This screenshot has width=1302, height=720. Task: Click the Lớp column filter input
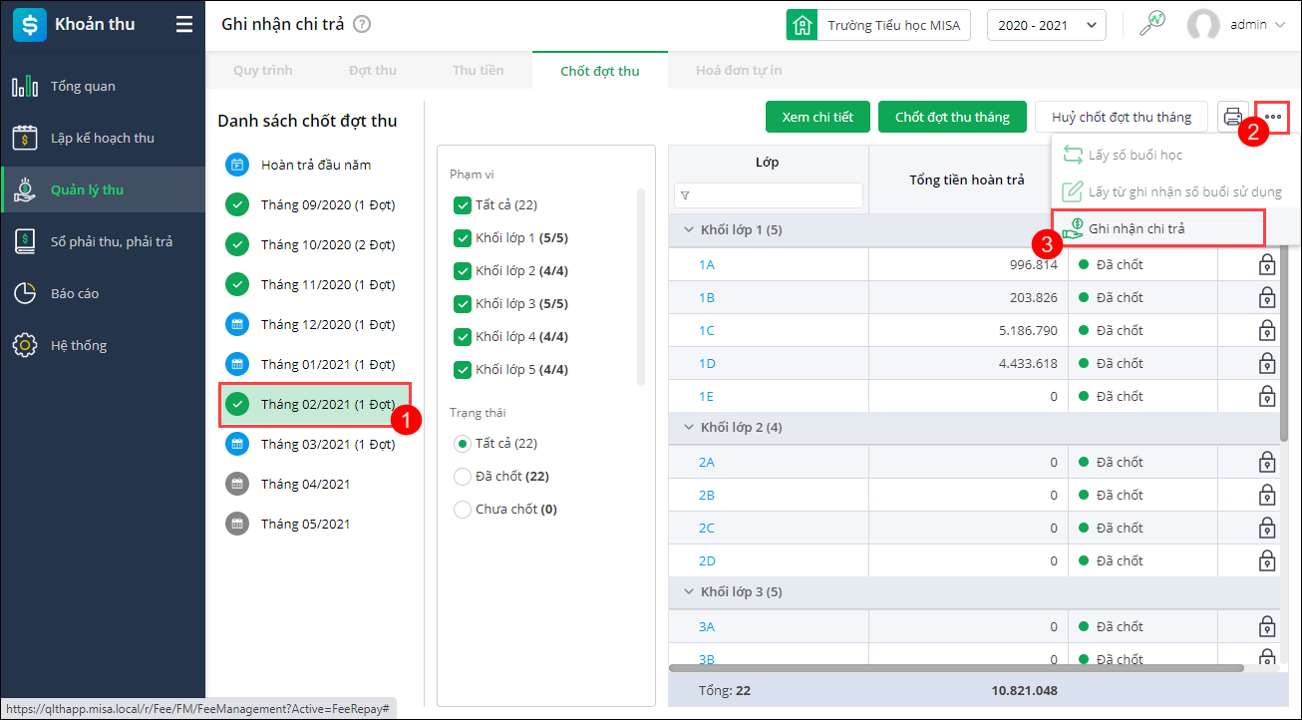(769, 195)
